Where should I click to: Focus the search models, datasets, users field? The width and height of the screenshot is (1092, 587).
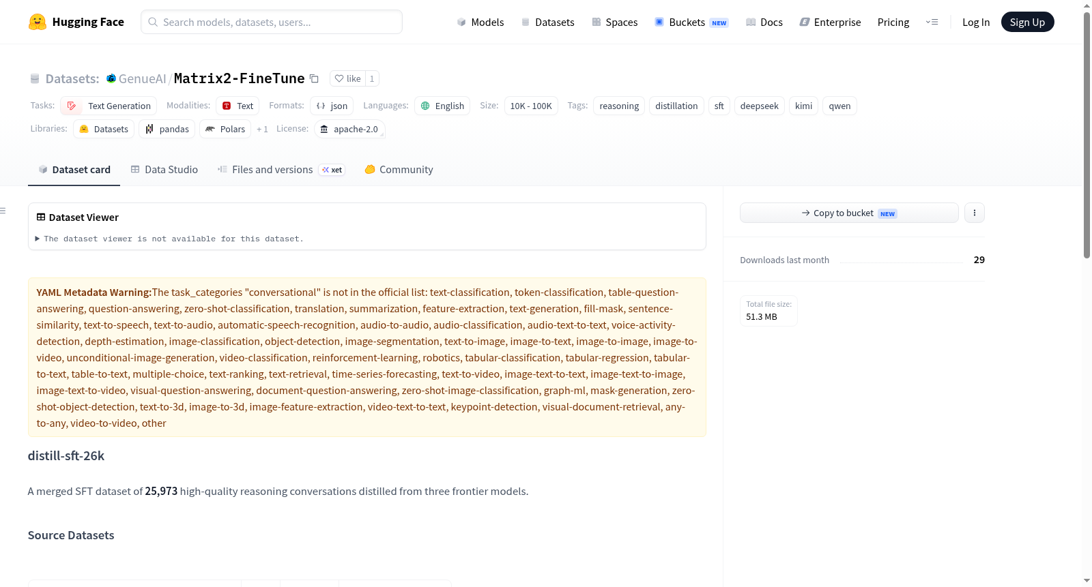point(272,22)
